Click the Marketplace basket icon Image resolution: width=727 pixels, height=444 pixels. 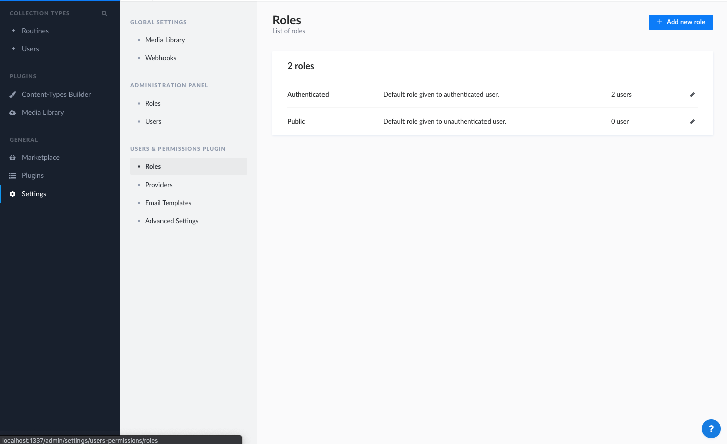[x=13, y=158]
